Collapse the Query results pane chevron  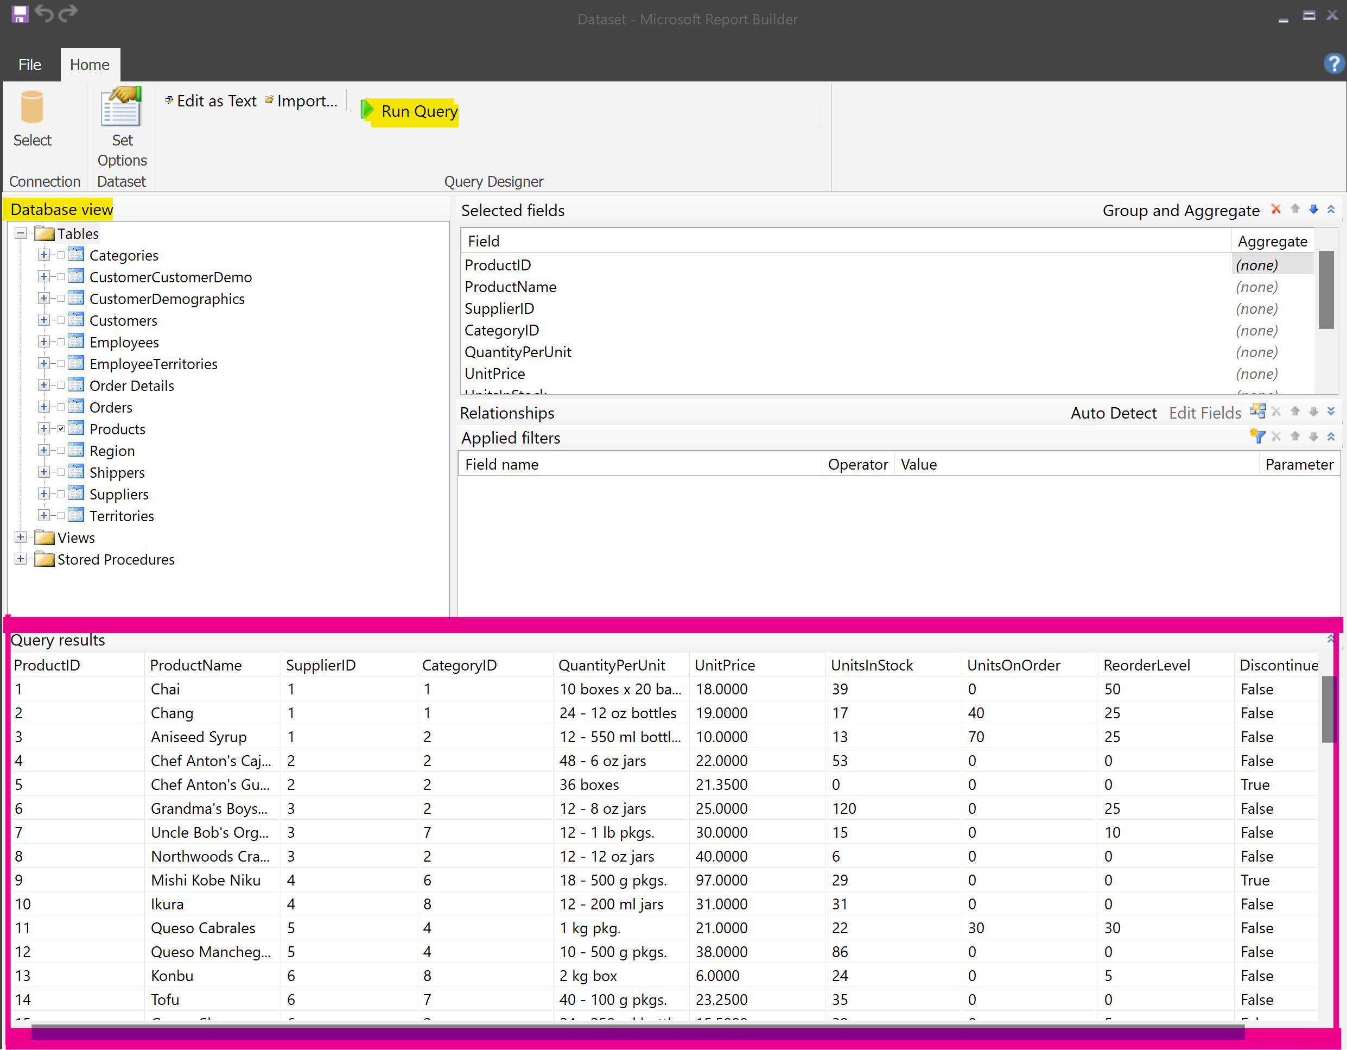(x=1330, y=639)
